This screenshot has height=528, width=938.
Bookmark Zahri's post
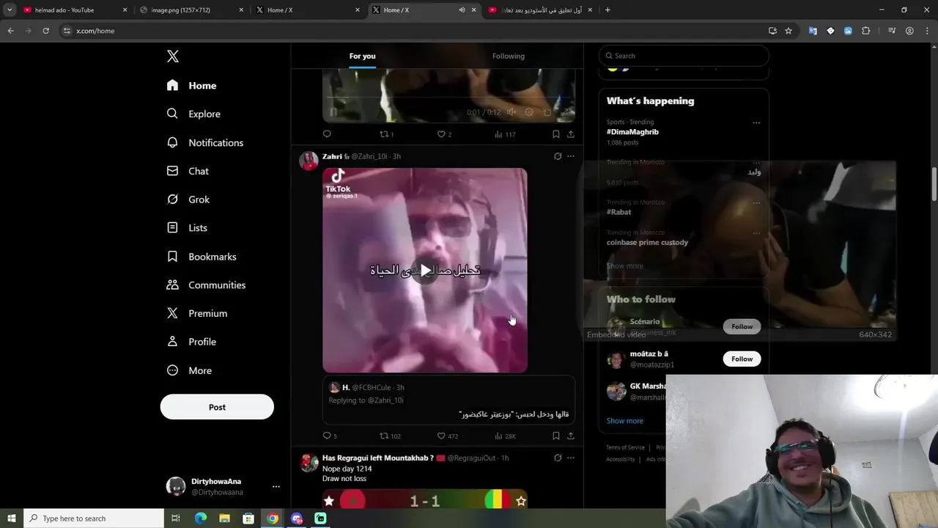click(555, 436)
